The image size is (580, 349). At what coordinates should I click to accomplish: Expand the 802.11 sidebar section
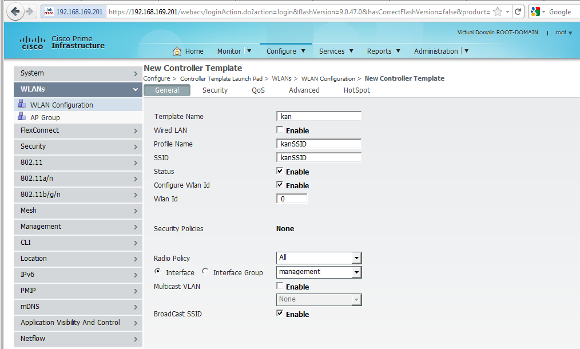[78, 162]
